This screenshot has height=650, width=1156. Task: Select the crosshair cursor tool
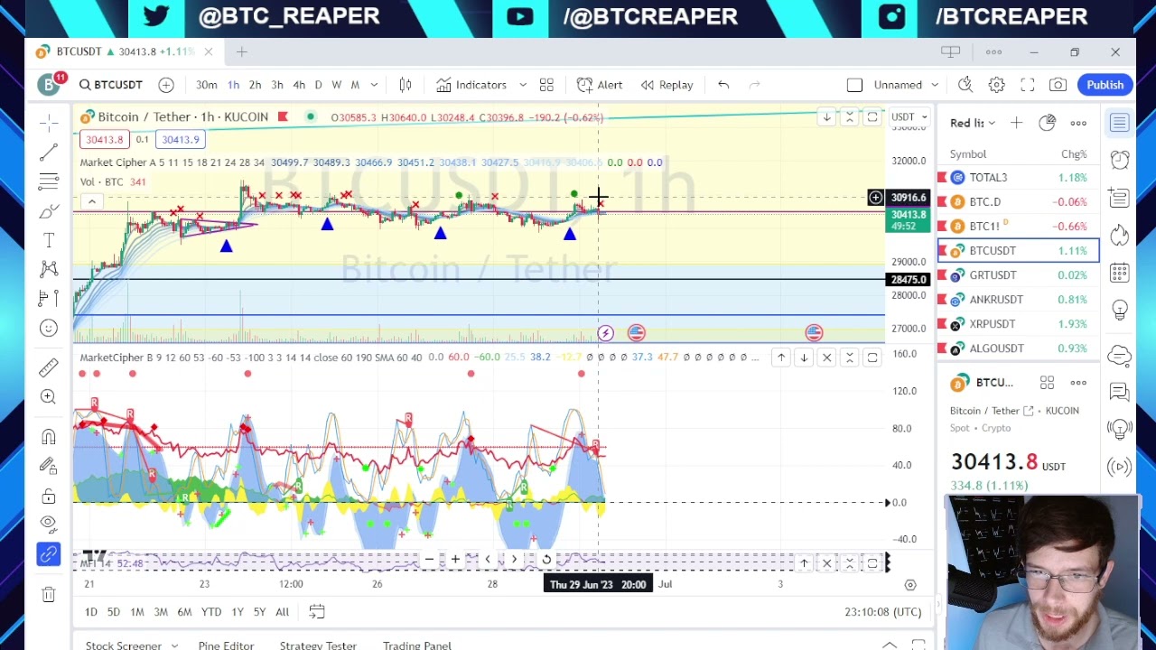click(x=49, y=122)
